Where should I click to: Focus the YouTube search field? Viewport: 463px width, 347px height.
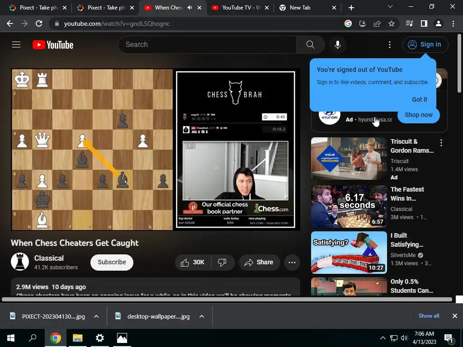(x=207, y=45)
